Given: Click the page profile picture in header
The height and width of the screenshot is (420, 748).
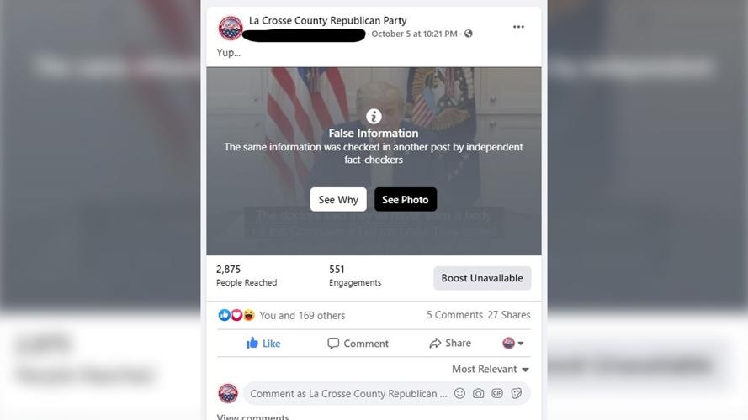Looking at the screenshot, I should tap(231, 28).
